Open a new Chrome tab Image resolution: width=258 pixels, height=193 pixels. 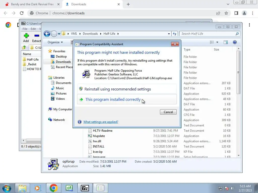click(128, 4)
